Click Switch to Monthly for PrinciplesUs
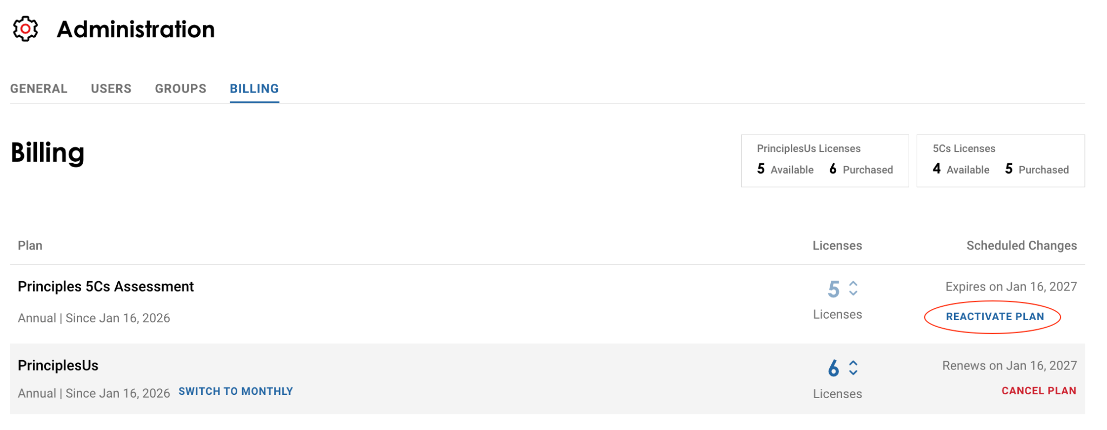The image size is (1107, 430). pos(236,391)
